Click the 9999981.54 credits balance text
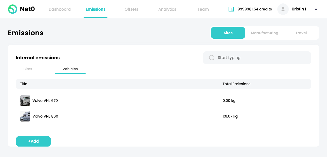This screenshot has width=327, height=157. tap(254, 9)
